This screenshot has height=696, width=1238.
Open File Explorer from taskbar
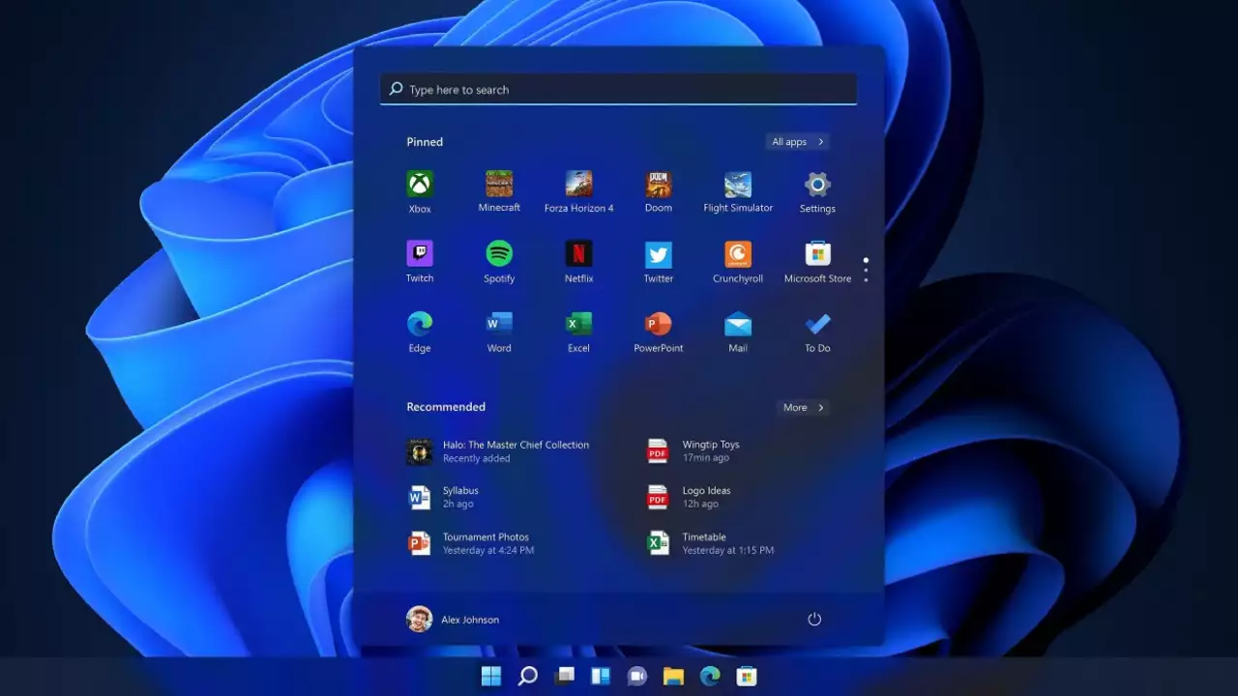pos(673,677)
